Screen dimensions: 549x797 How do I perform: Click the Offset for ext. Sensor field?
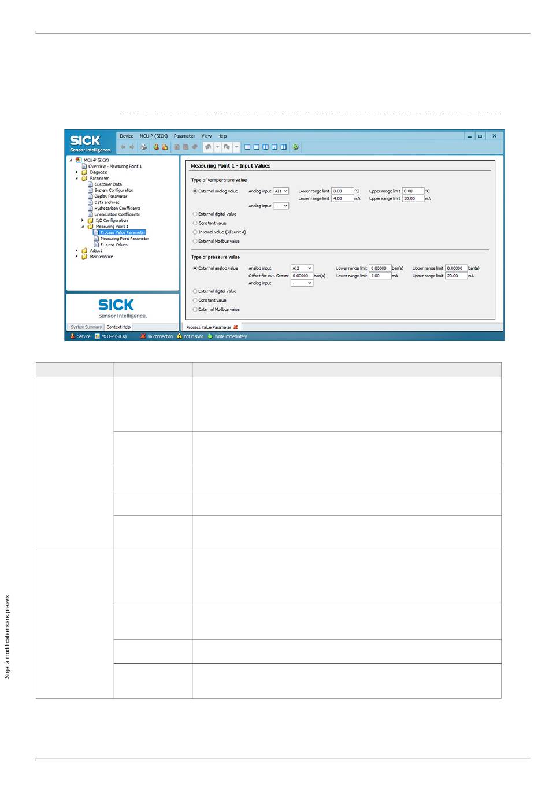302,276
